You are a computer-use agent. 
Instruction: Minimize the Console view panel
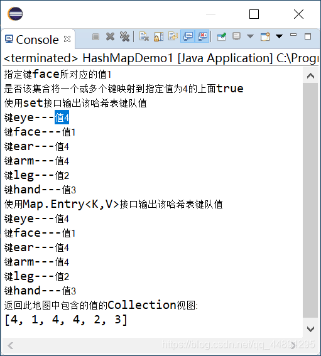tap(293, 35)
